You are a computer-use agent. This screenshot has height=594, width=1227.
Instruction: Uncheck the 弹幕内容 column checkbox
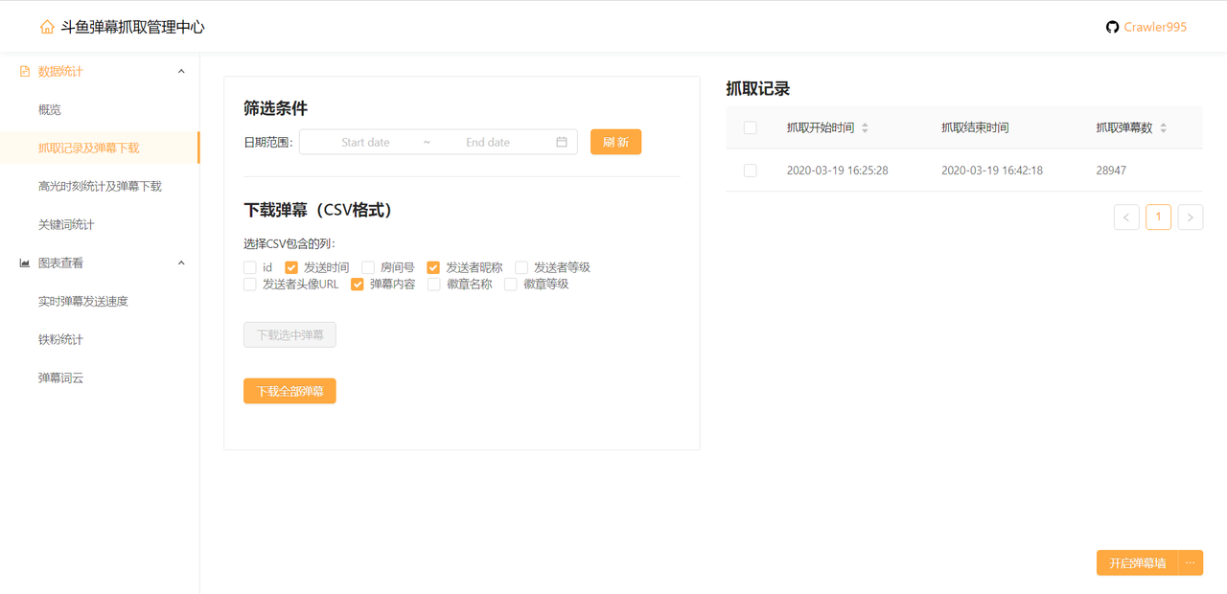click(358, 284)
